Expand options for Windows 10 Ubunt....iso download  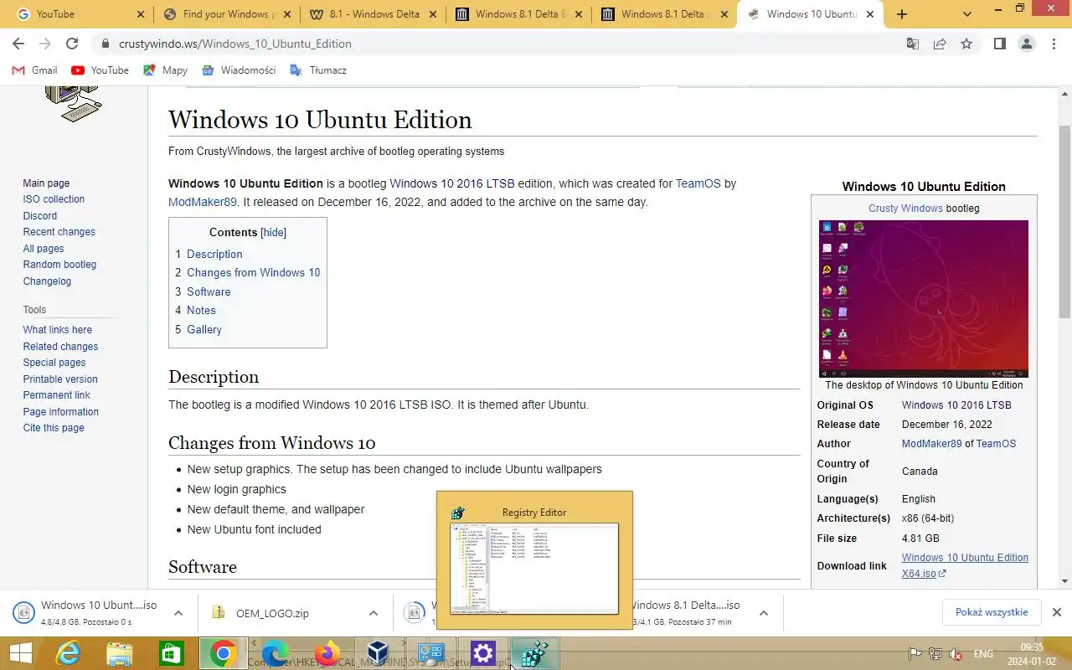click(x=178, y=613)
